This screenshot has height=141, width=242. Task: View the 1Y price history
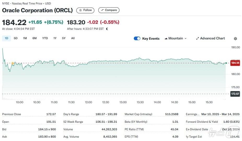(x=55, y=38)
